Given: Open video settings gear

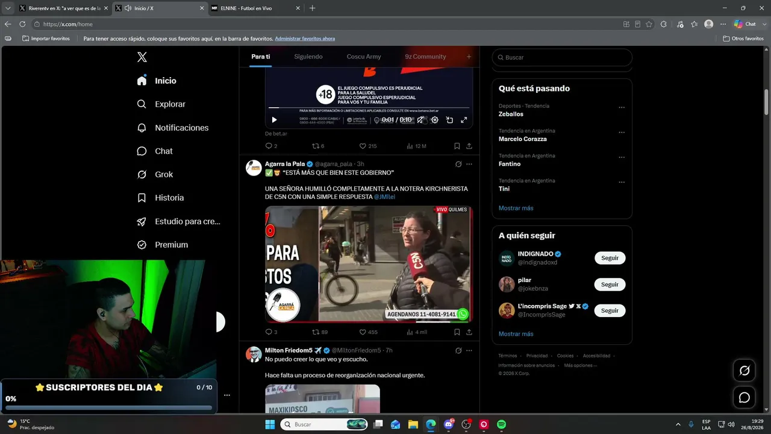Looking at the screenshot, I should [x=435, y=120].
